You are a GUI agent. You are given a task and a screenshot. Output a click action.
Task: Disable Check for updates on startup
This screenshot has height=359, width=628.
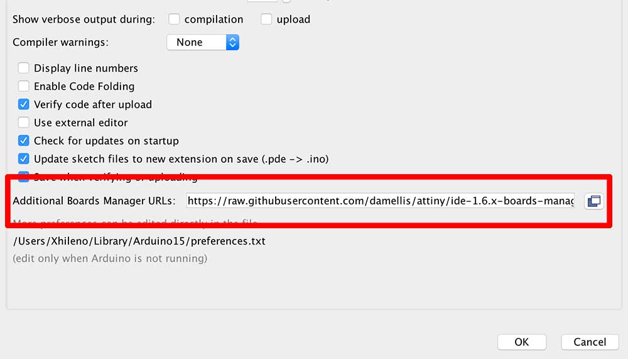24,140
